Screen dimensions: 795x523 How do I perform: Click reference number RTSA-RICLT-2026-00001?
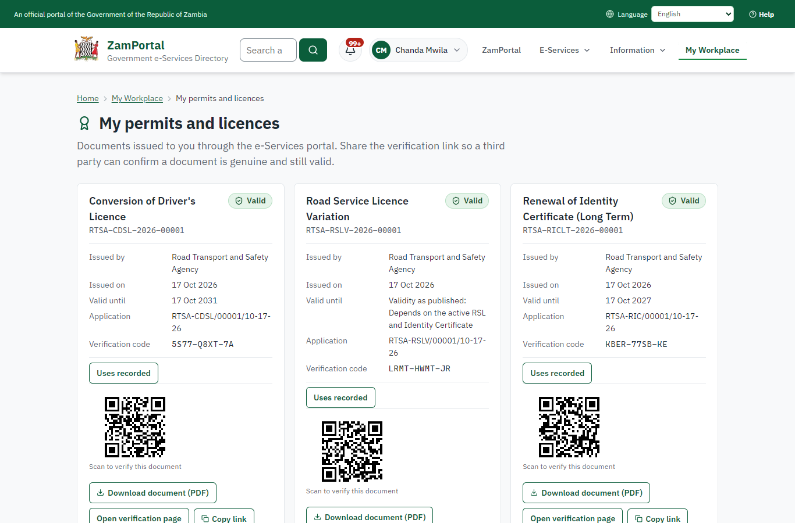[x=573, y=230]
